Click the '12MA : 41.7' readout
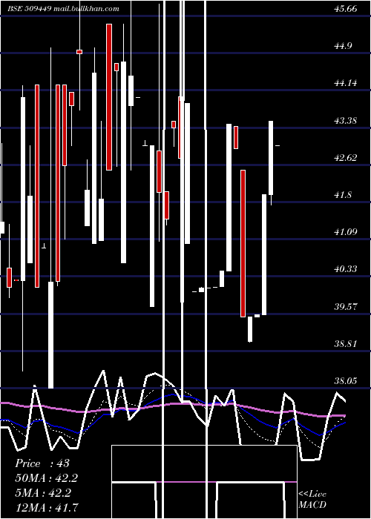 coord(47,507)
